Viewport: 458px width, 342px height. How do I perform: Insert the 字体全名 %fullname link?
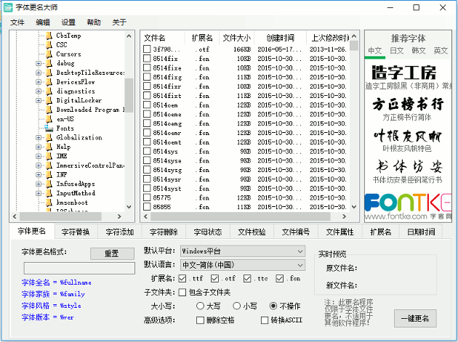(x=57, y=282)
